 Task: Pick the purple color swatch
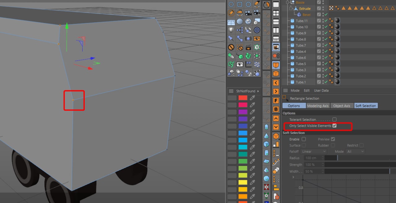[x=243, y=112]
